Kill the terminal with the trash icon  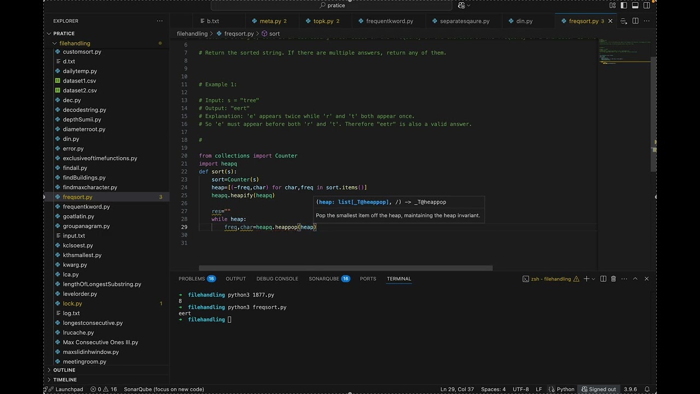pyautogui.click(x=614, y=279)
